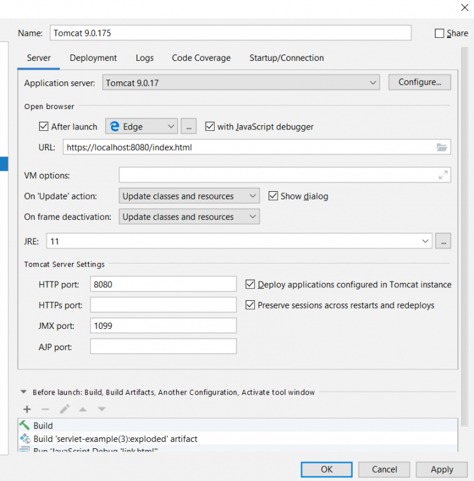
Task: Select Build 'servlet-example(3):exploded' artifact row
Action: [x=238, y=439]
